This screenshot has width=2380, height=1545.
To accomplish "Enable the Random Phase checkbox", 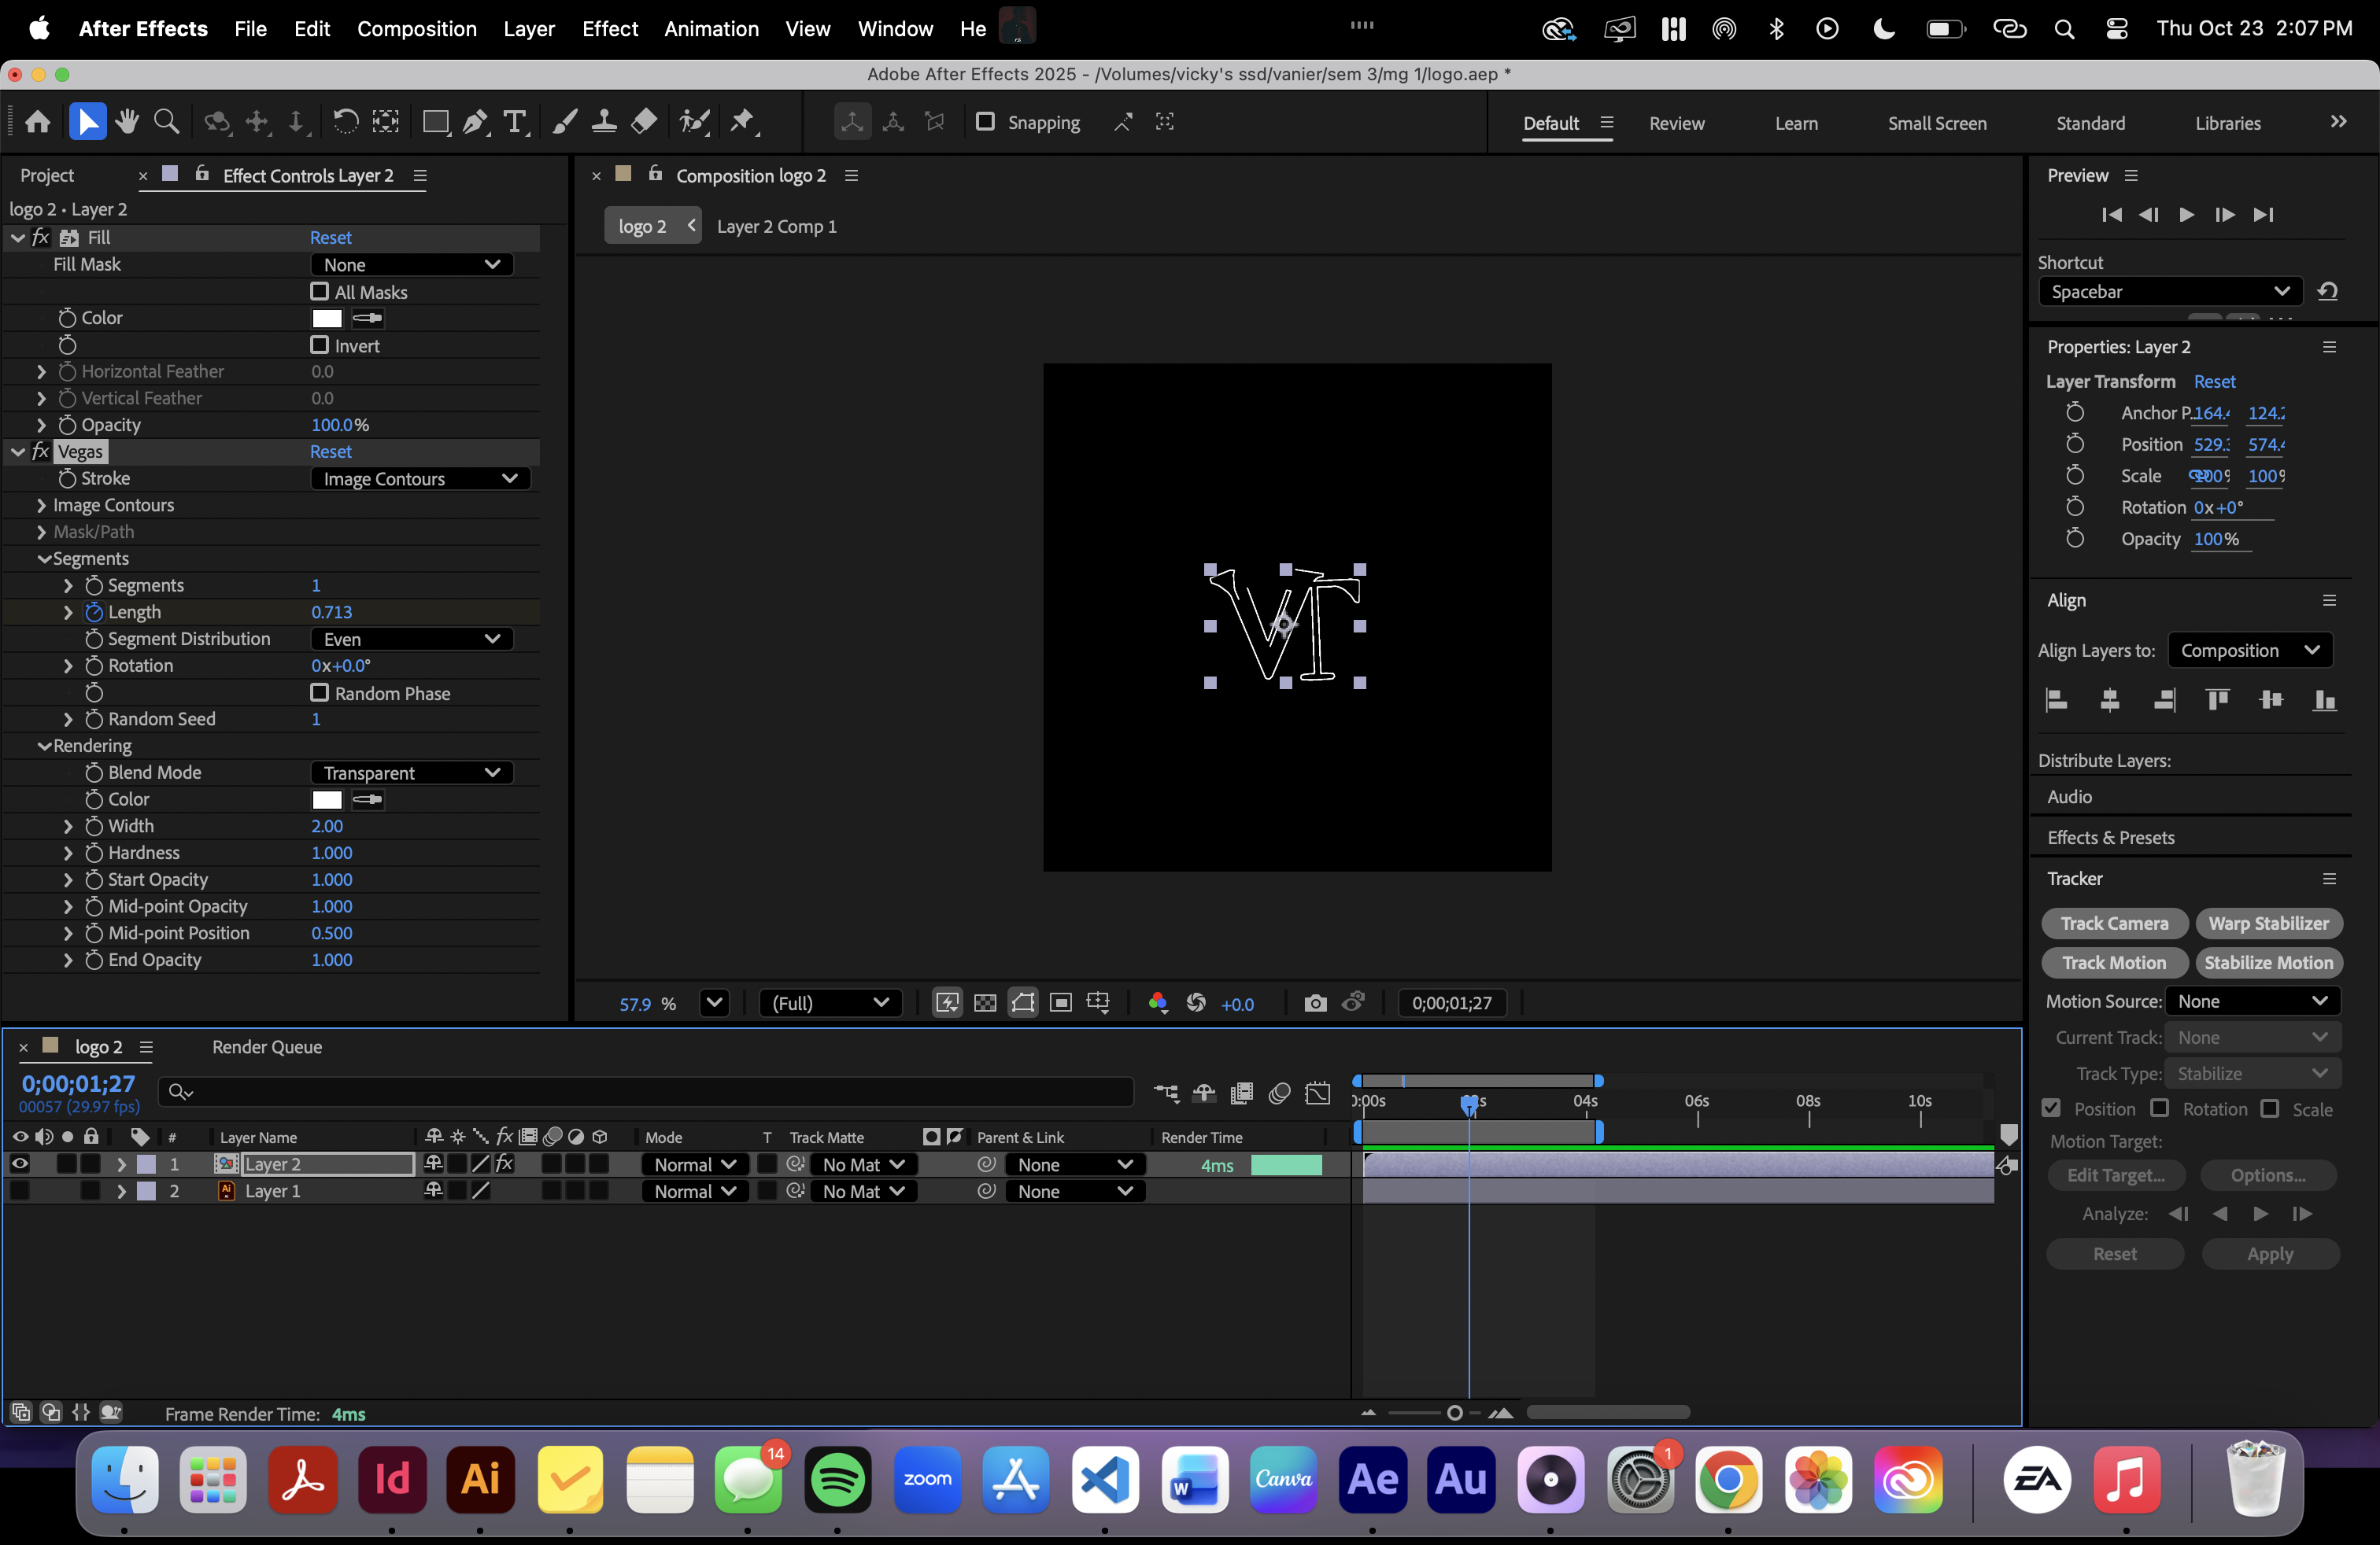I will tap(320, 692).
